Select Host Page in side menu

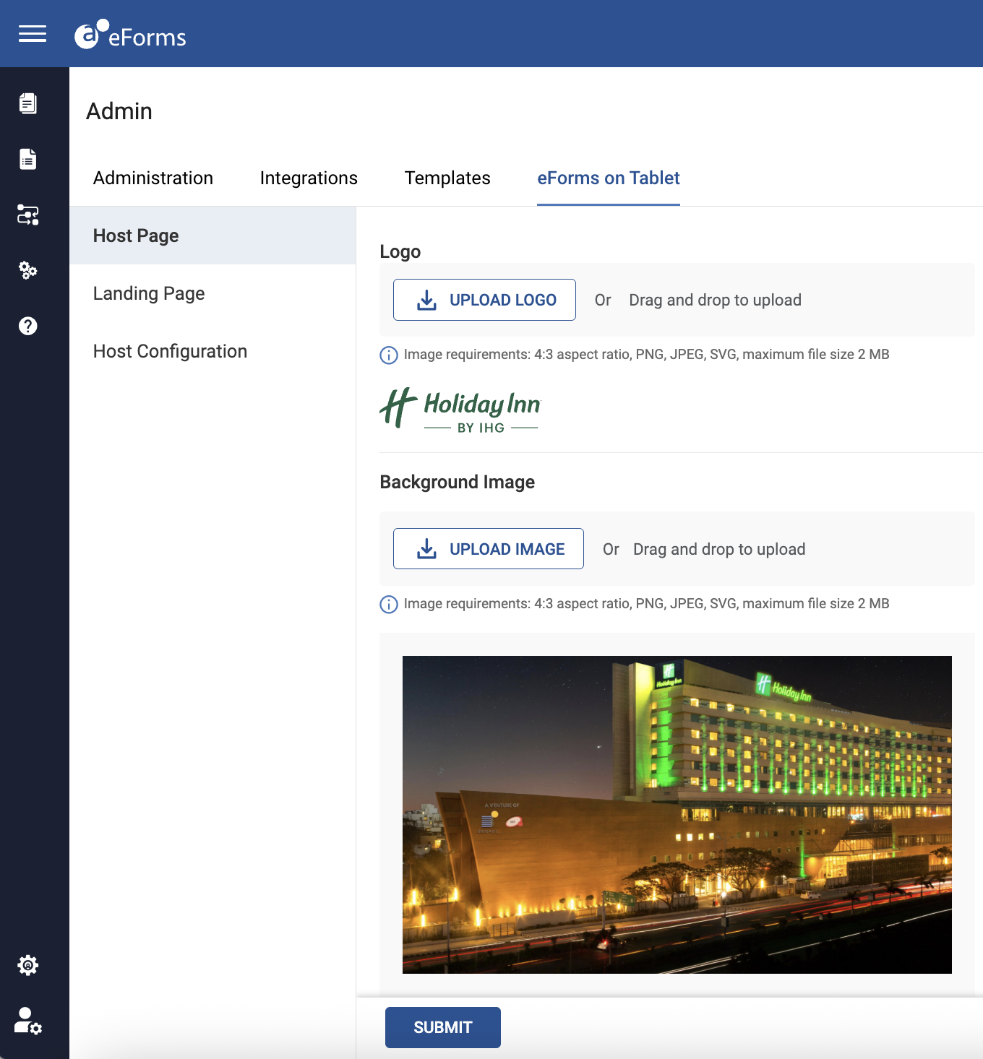coord(213,235)
